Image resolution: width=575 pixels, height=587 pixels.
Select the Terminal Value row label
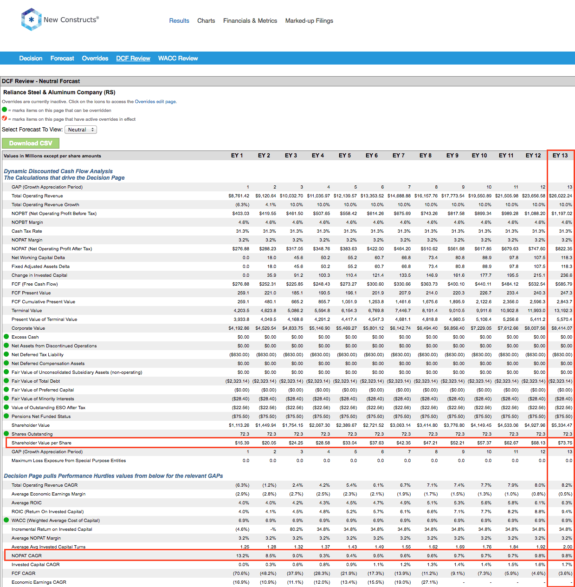tap(26, 311)
